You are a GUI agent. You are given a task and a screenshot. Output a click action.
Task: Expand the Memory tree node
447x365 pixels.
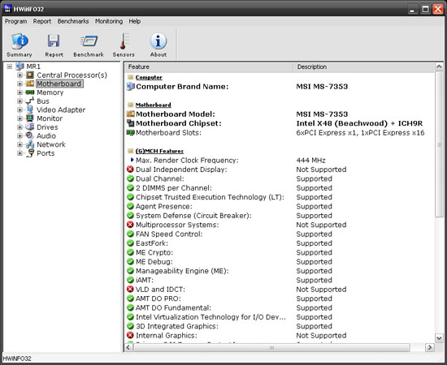click(x=20, y=92)
